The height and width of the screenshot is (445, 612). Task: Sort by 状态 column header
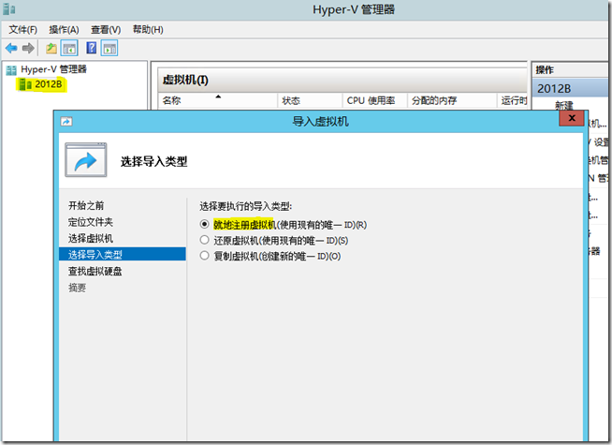[310, 100]
